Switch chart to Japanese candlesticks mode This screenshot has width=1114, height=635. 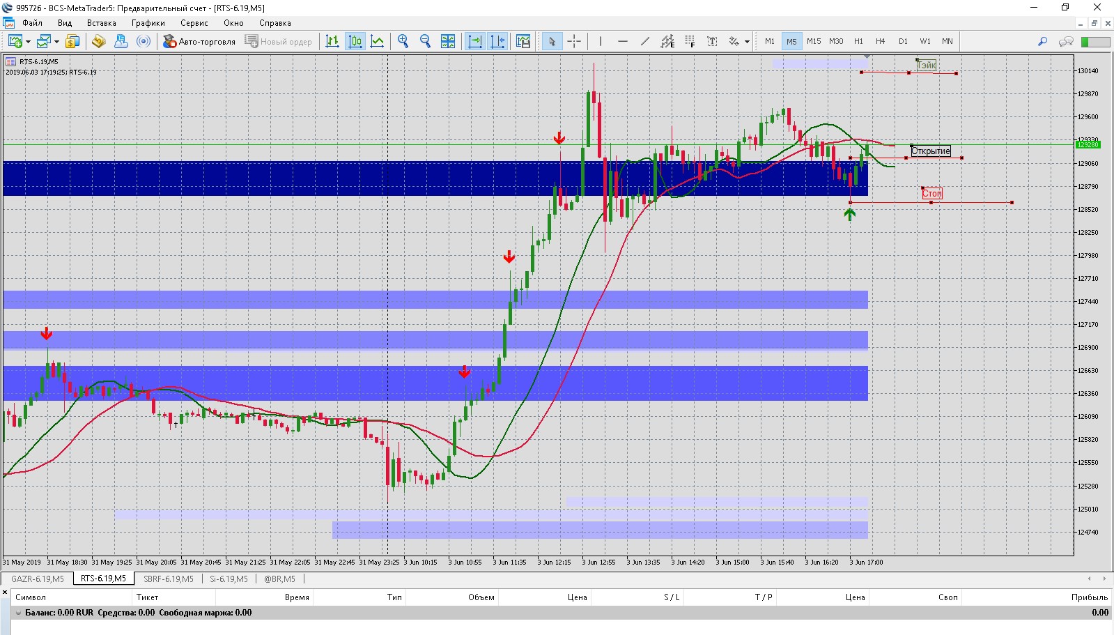[x=355, y=42]
